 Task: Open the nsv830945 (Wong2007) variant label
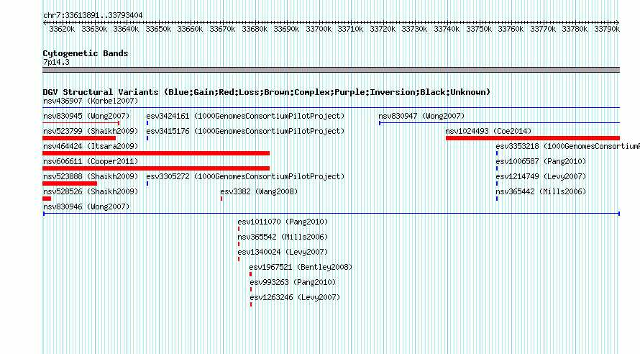pos(86,116)
